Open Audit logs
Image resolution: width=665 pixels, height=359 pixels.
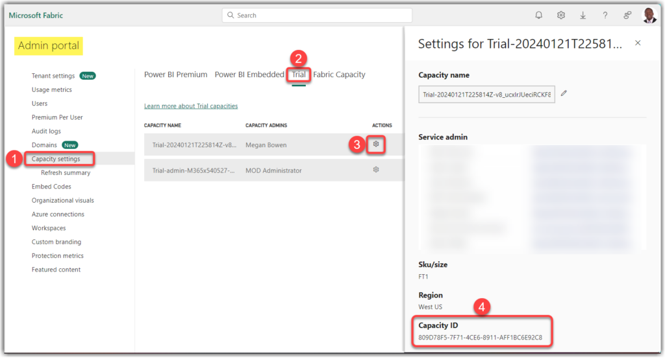[x=46, y=132]
